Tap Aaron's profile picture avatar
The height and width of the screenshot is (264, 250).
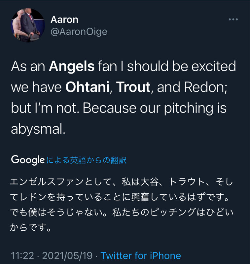[x=28, y=25]
